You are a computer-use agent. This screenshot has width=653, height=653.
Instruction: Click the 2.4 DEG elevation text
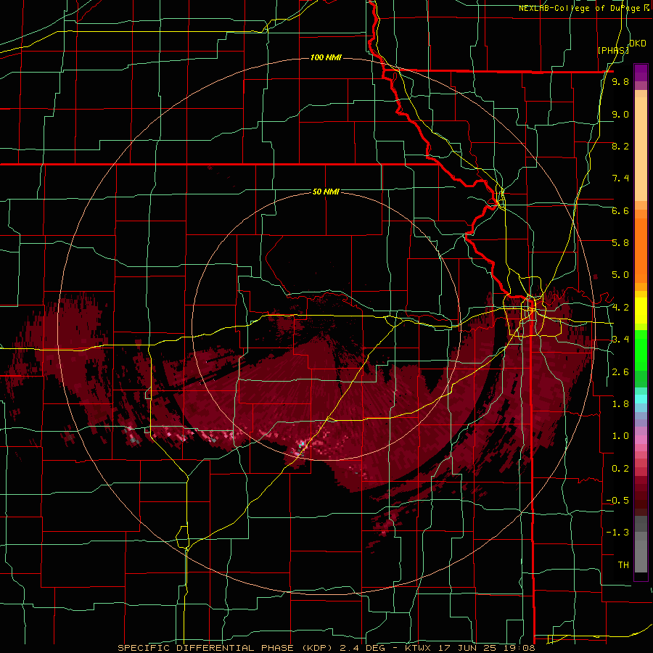364,648
